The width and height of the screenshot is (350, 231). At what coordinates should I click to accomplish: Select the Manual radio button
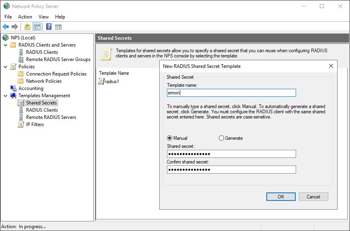[170, 138]
